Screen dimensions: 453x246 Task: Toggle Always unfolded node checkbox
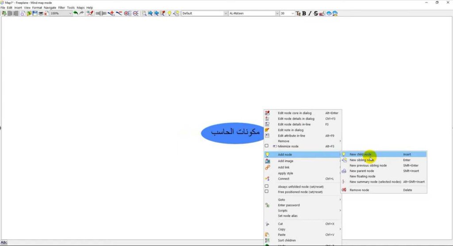click(x=267, y=186)
